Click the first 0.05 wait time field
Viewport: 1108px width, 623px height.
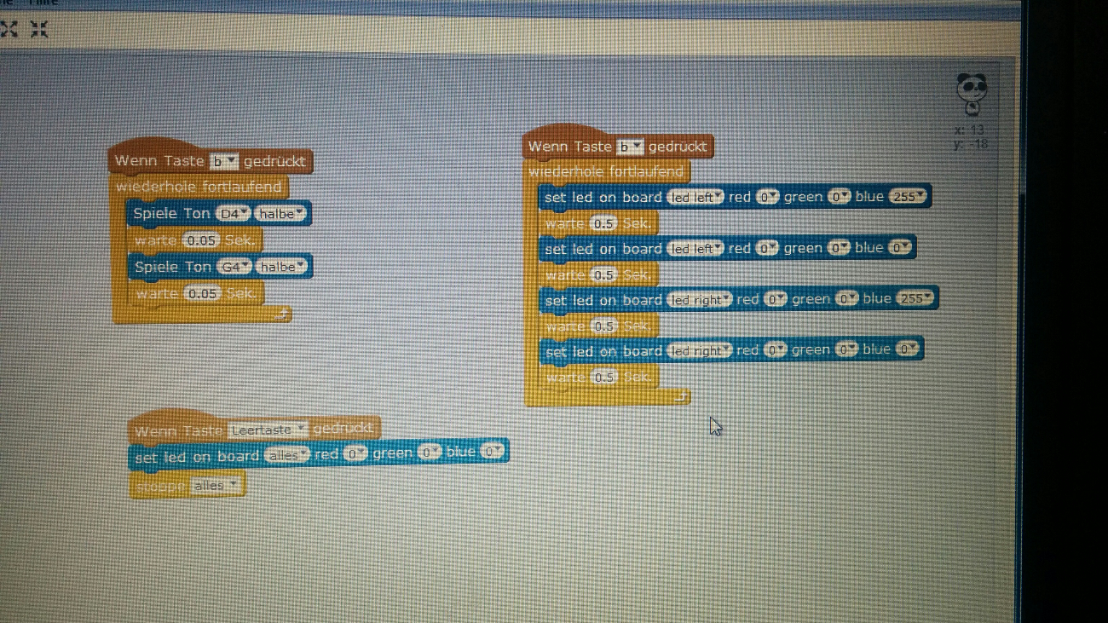pyautogui.click(x=202, y=241)
